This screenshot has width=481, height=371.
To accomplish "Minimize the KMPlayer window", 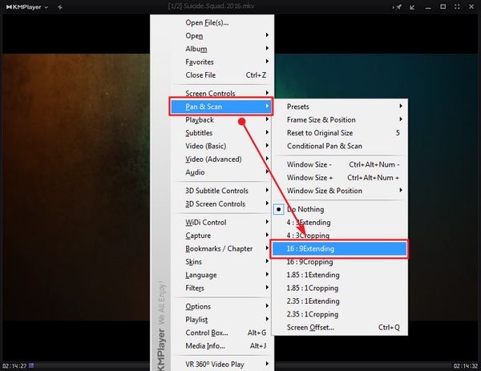I will point(428,7).
